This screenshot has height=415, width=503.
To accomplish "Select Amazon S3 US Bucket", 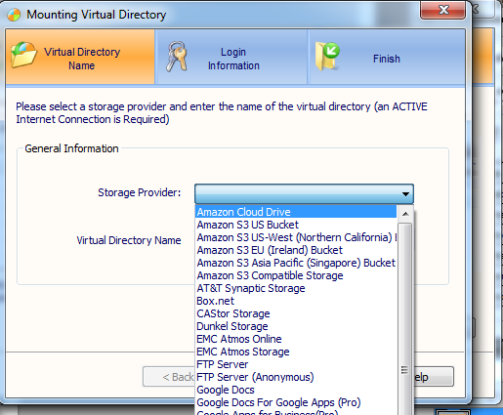I will [296, 225].
